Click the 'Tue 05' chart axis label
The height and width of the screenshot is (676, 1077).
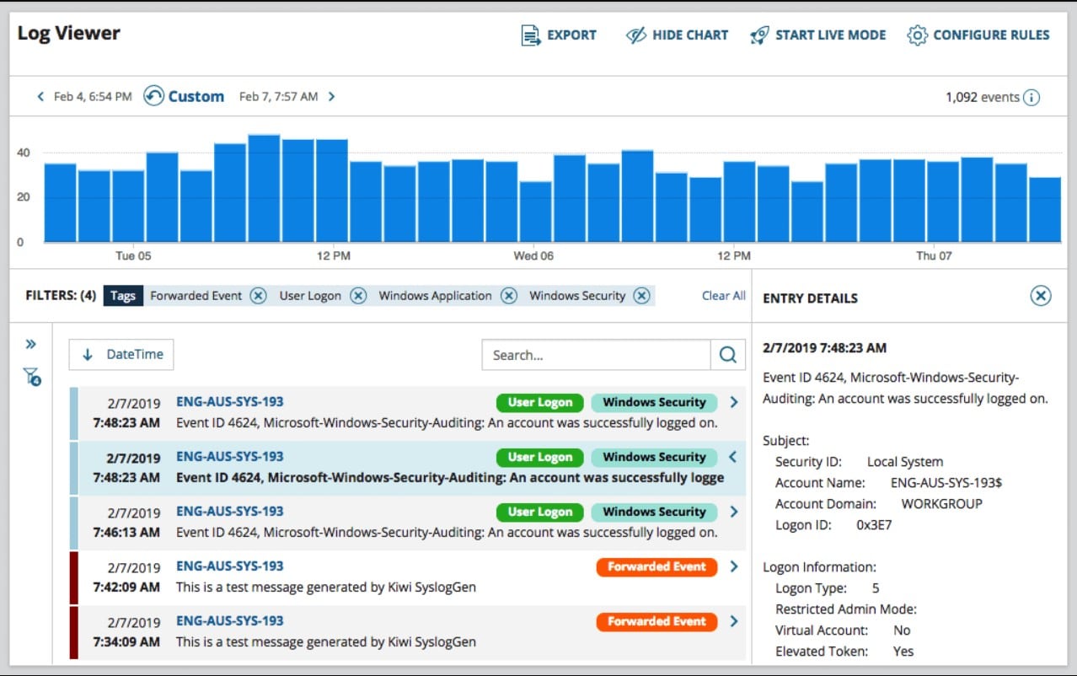tap(133, 255)
